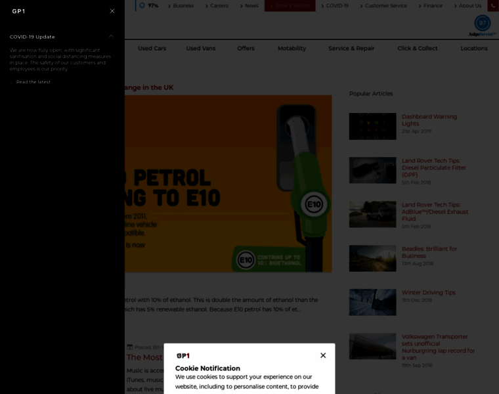Open Service & Repair navigation item

coord(351,49)
